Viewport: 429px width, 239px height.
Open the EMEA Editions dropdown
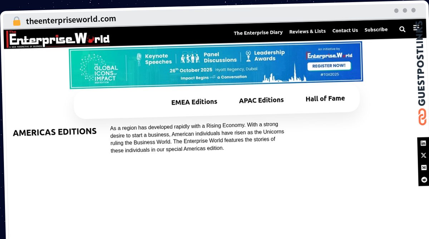194,102
